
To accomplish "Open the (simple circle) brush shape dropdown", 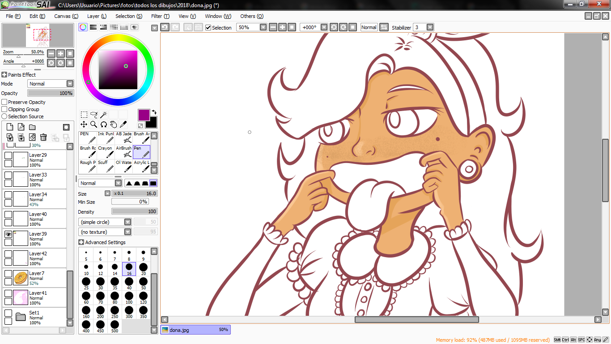I will [105, 222].
